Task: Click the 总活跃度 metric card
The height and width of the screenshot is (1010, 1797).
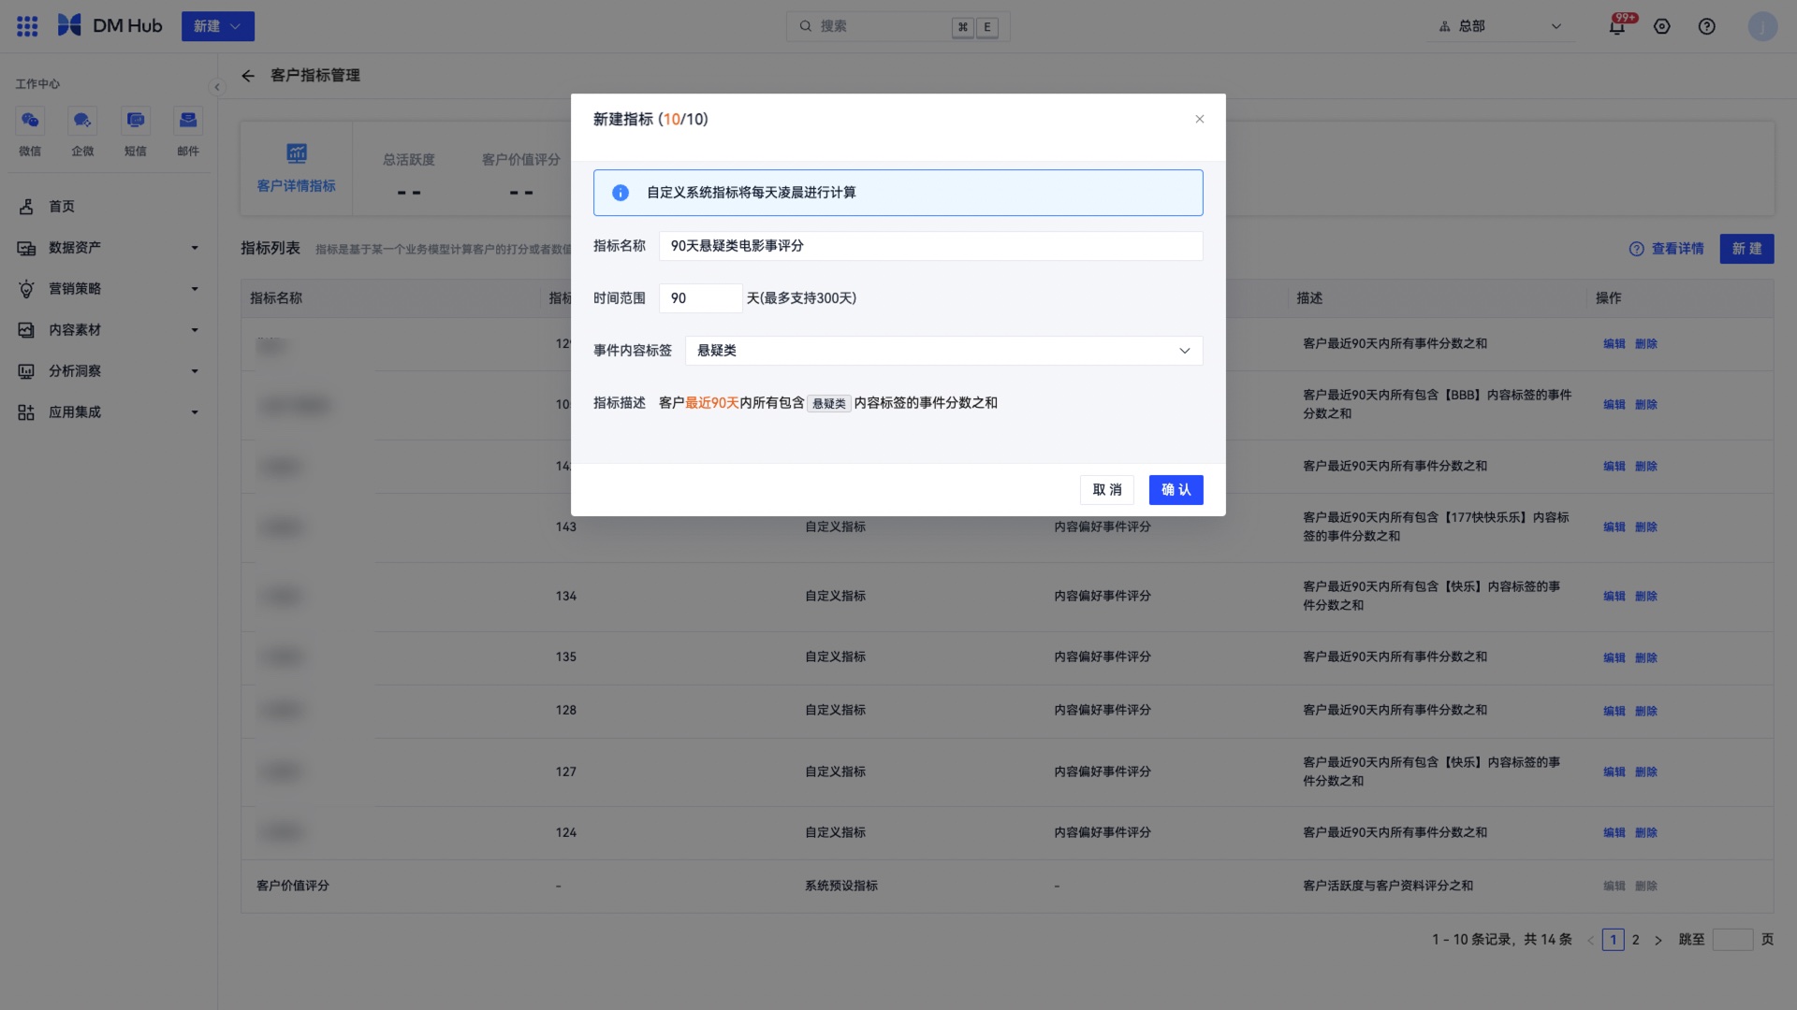Action: (x=409, y=176)
